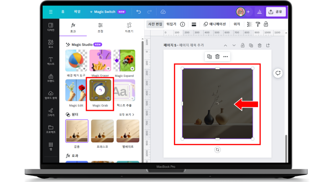Click the canvas vertical scrollbar
The image size is (323, 182).
coord(286,148)
